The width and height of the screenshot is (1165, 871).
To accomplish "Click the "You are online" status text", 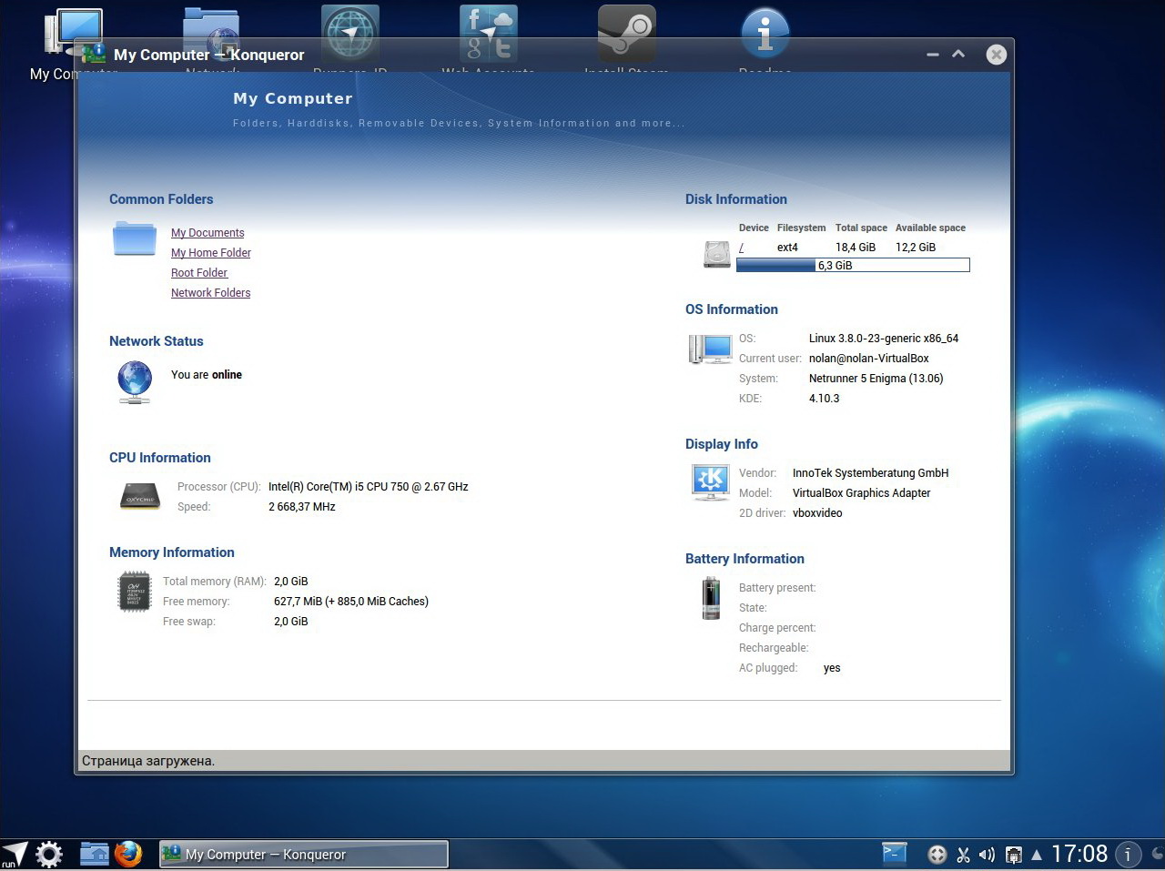I will pyautogui.click(x=207, y=375).
